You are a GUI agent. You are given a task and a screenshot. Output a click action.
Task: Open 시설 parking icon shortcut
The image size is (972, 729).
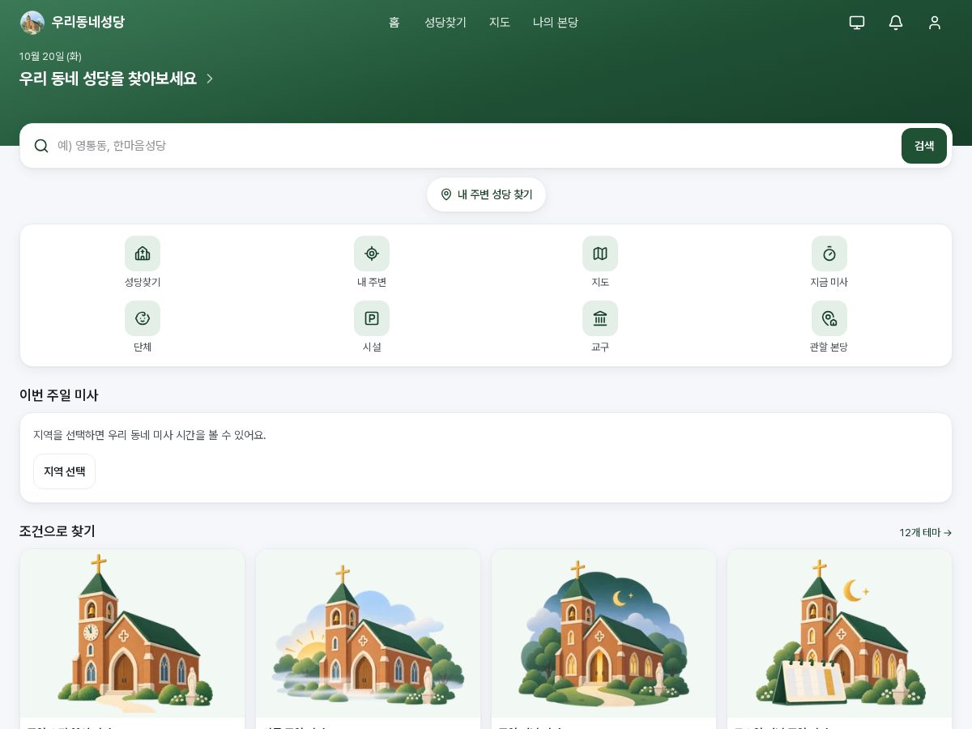[372, 318]
